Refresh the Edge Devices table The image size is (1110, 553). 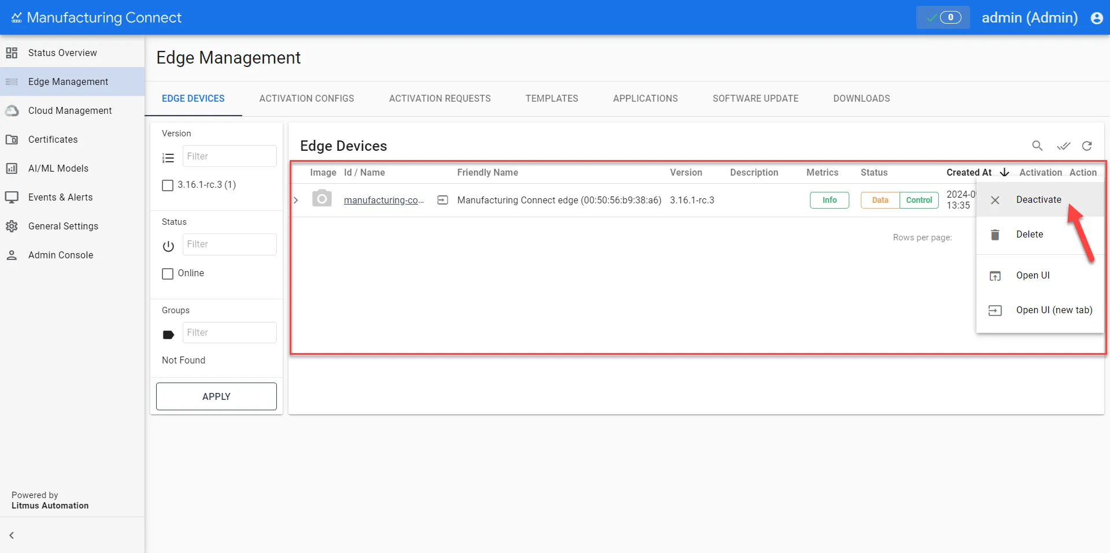[x=1087, y=146]
